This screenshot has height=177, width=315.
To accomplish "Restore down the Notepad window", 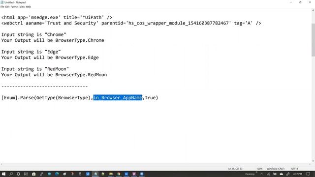I will (x=300, y=2).
